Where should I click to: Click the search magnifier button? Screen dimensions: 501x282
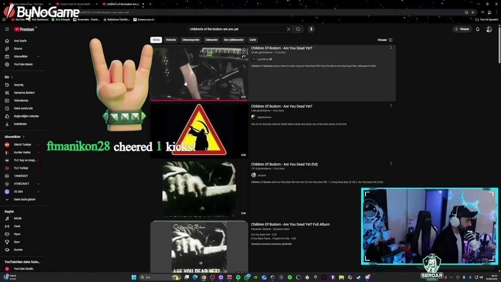(298, 29)
